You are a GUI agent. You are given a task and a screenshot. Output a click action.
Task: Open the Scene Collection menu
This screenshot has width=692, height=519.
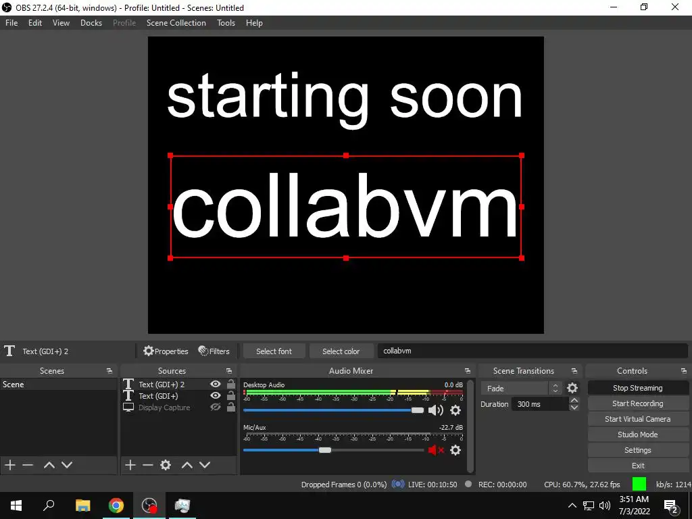(x=176, y=23)
